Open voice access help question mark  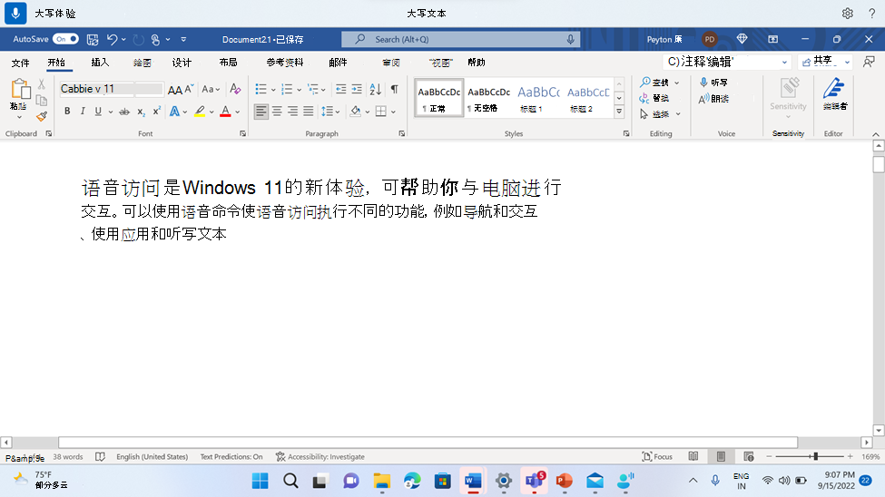pyautogui.click(x=871, y=14)
